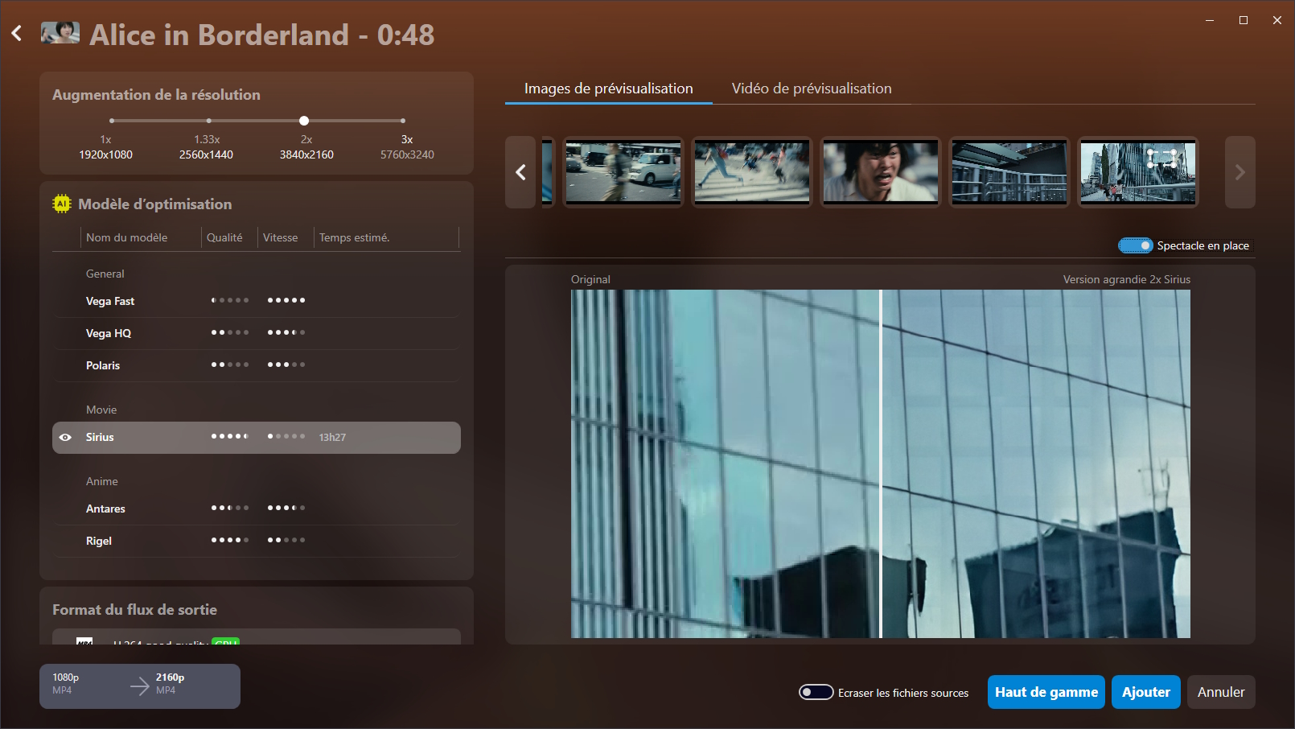Disable the Spectacle en place toggle

click(x=1136, y=245)
